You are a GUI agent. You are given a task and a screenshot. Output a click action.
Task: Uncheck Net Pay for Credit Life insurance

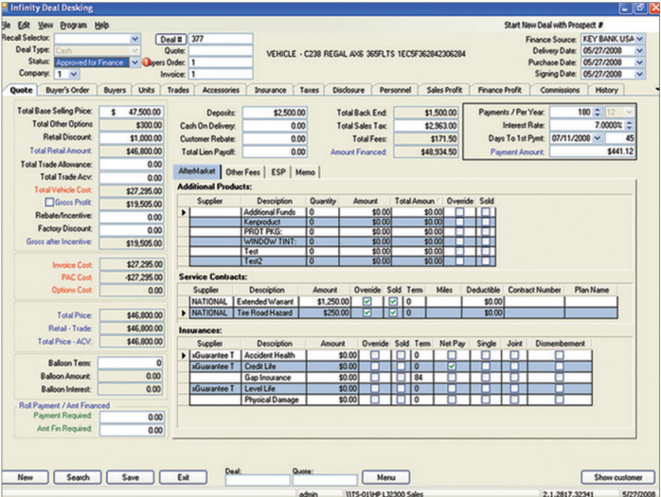tap(452, 365)
